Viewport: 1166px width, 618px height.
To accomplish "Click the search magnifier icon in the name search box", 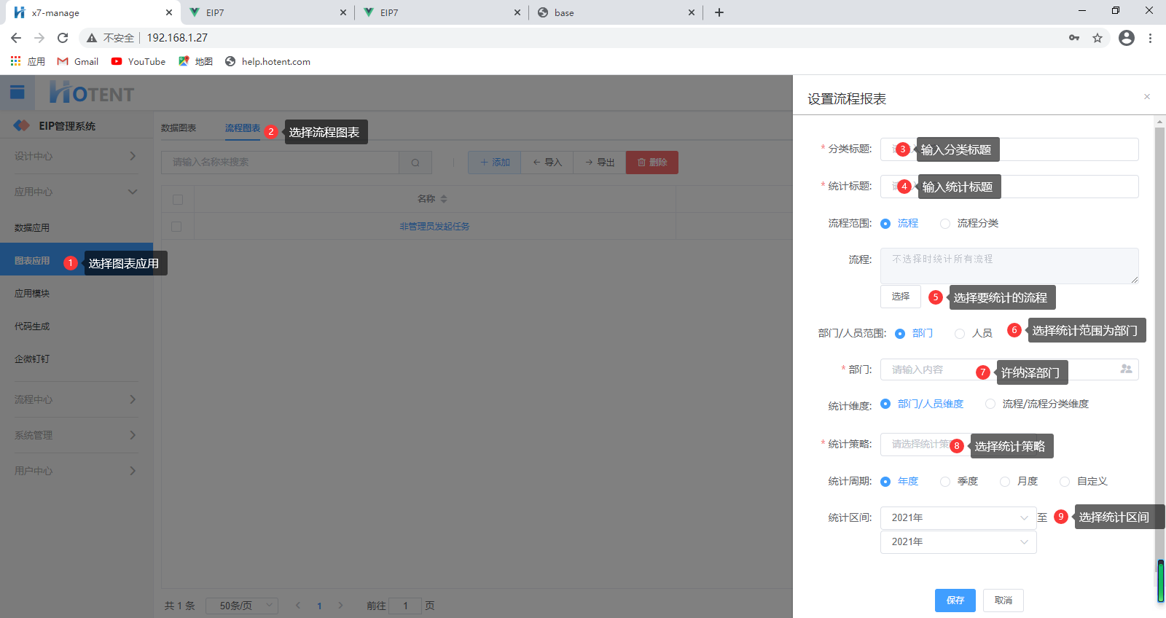I will coord(415,163).
